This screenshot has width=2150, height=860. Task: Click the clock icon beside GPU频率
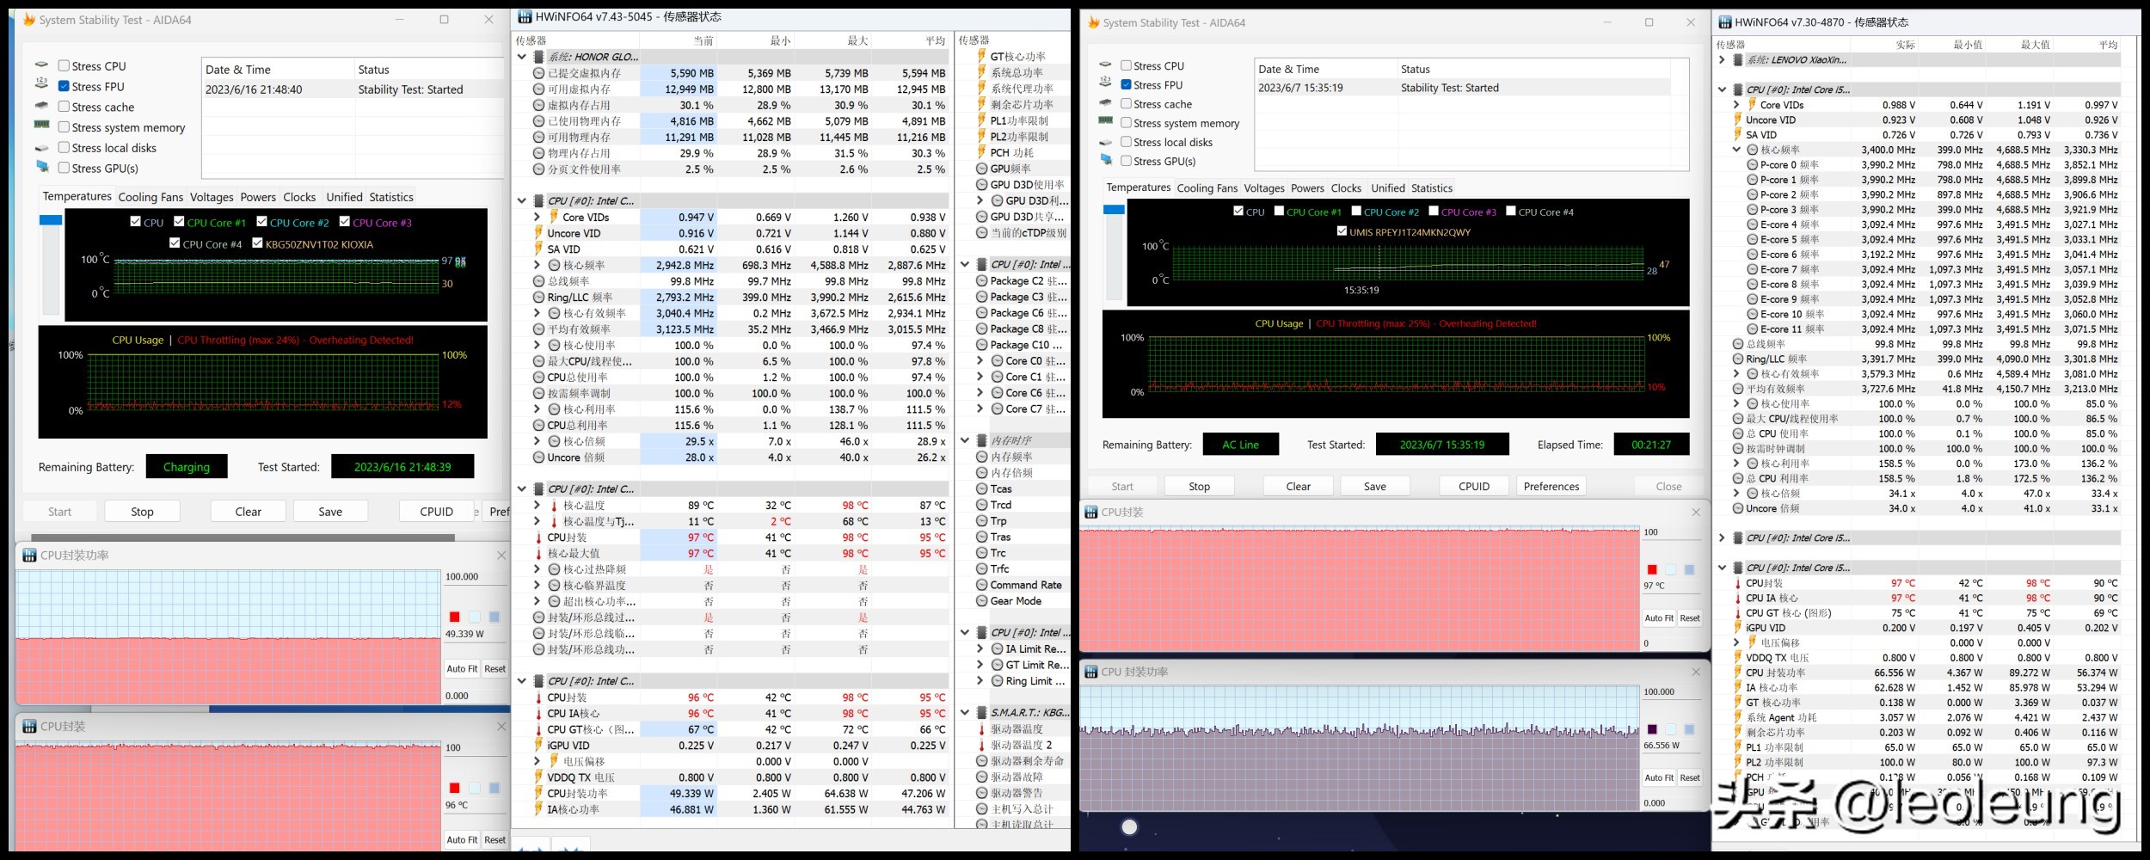click(981, 169)
